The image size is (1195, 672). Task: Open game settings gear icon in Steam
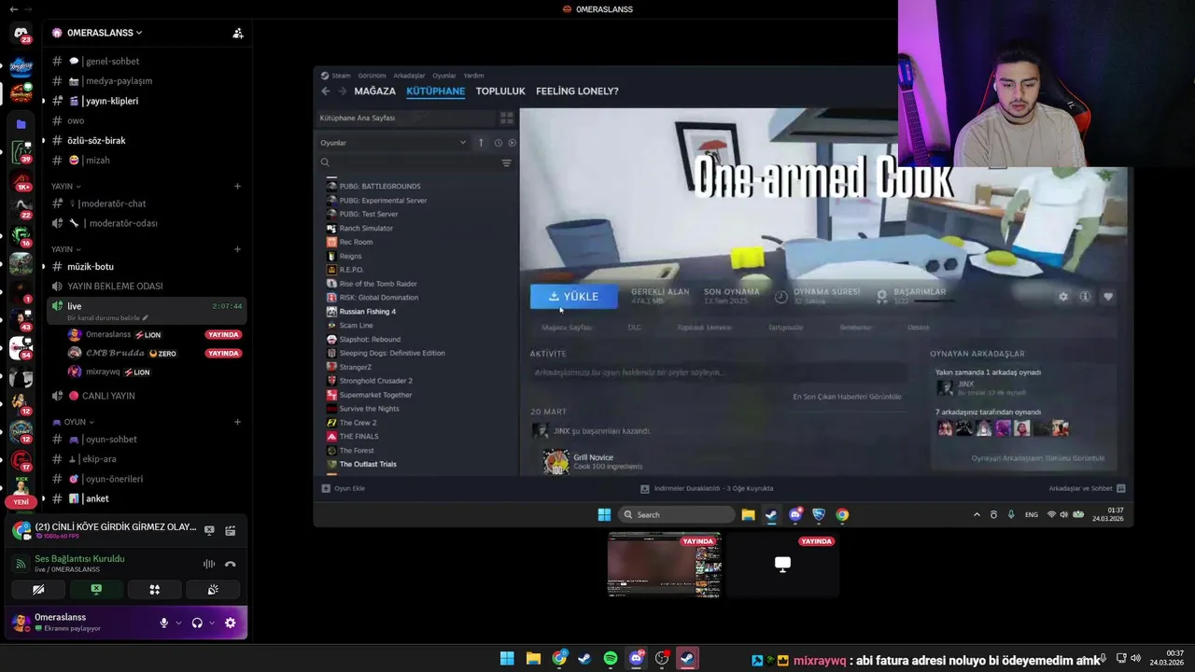tap(1062, 297)
